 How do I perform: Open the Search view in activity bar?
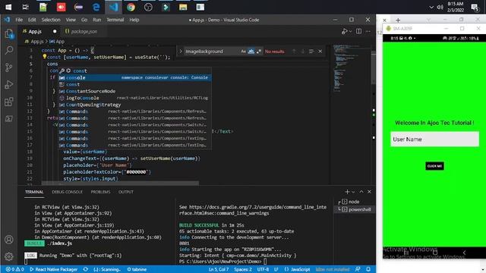(9, 50)
